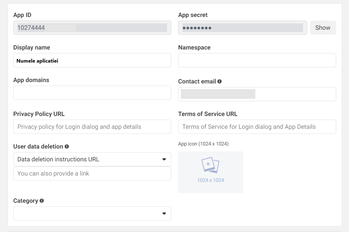
Task: Expand the Category dropdown
Action: pyautogui.click(x=92, y=213)
